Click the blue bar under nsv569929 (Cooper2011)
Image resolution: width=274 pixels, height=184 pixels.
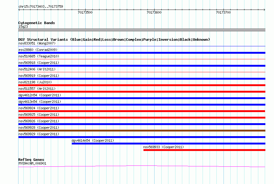click(142, 137)
